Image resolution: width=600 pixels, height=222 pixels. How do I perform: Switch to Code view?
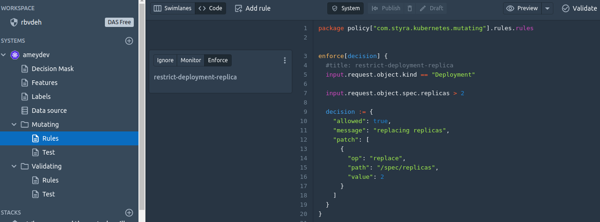pyautogui.click(x=210, y=8)
